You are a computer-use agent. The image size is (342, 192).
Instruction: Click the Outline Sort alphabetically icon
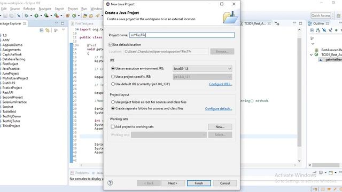click(318, 30)
